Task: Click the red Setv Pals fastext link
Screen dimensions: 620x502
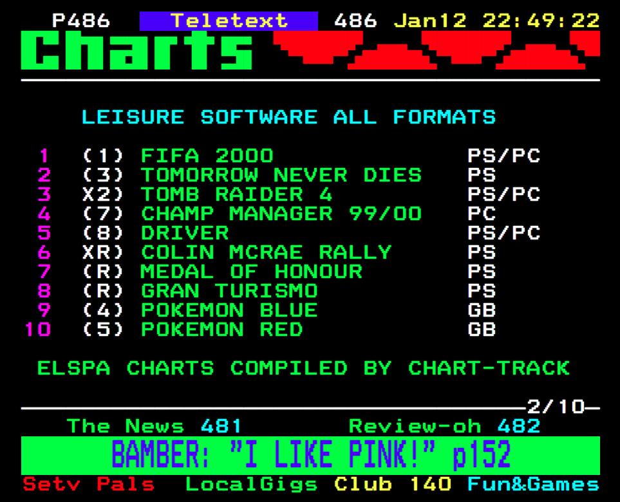Action: pos(89,484)
